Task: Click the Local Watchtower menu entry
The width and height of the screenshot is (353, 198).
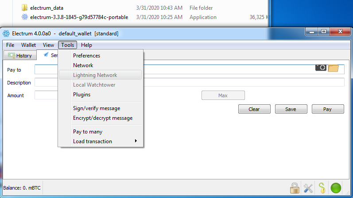Action: pyautogui.click(x=100, y=85)
